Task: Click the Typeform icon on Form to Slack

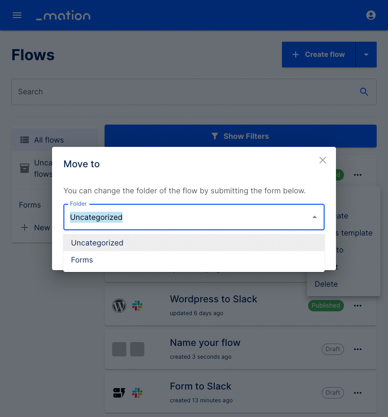Action: coord(119,392)
